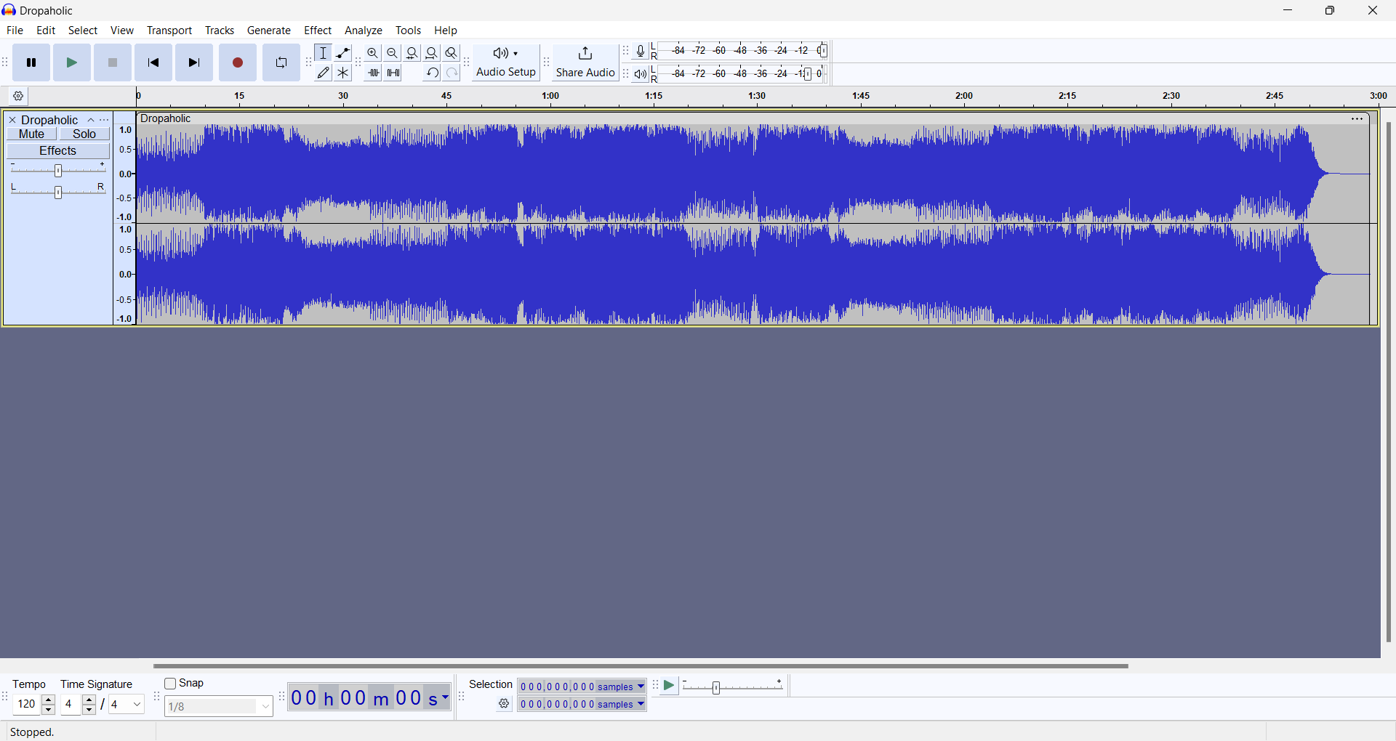Start playback with the Play button
This screenshot has height=741, width=1396.
73,63
